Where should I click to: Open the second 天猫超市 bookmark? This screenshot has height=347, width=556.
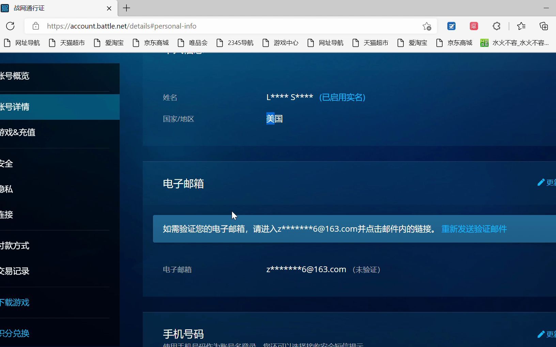click(370, 43)
